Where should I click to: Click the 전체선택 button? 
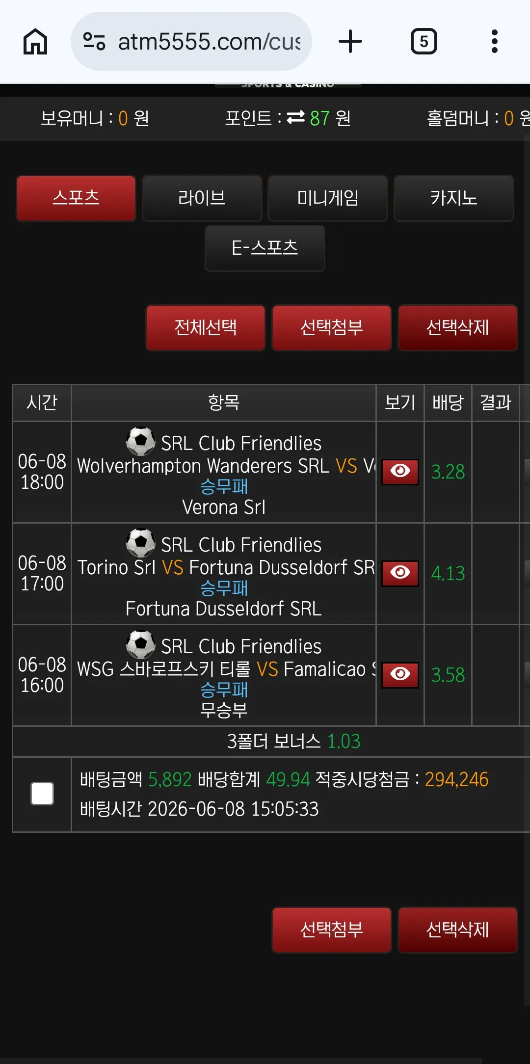tap(206, 328)
